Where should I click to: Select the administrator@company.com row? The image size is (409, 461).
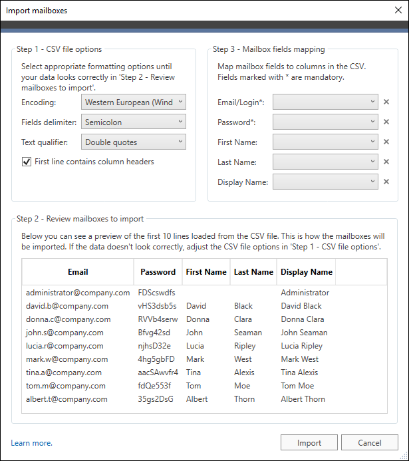coord(204,293)
